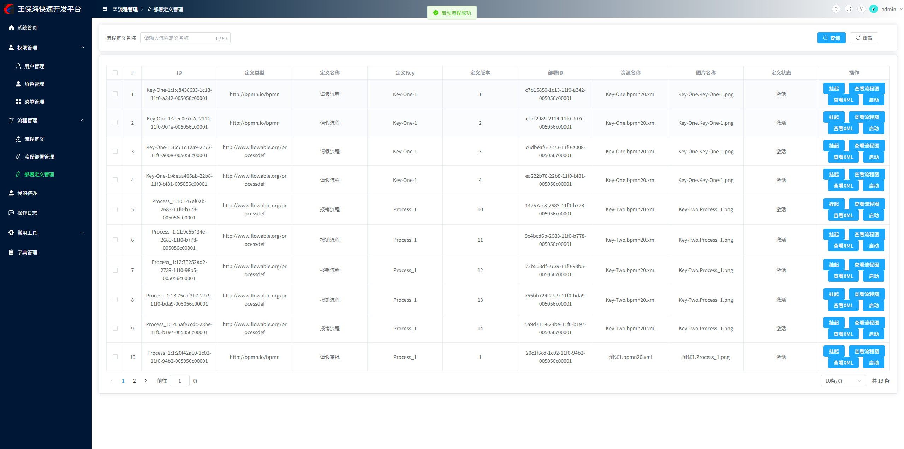
Task: Toggle the select-all header checkbox
Action: coord(115,73)
